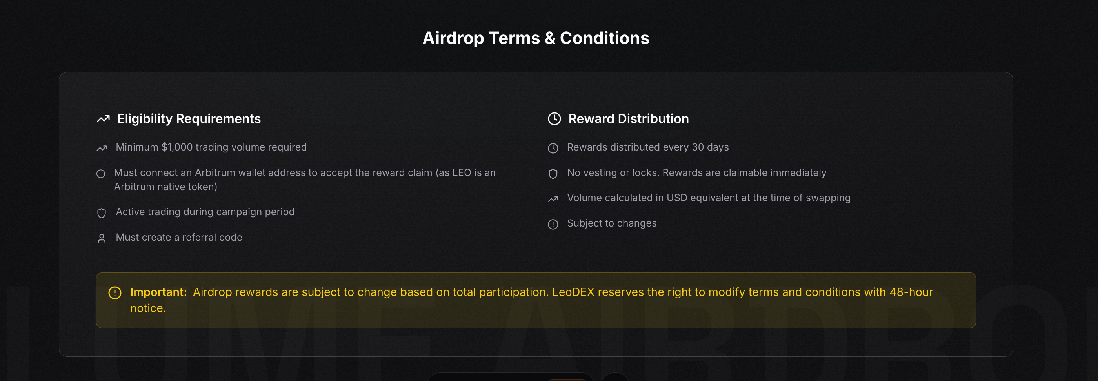Click the alert icon next to Subject to changes
This screenshot has width=1098, height=381.
(553, 224)
